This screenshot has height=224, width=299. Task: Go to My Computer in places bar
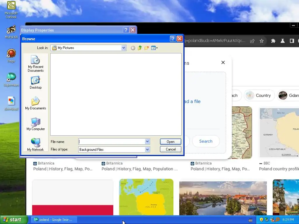36,124
